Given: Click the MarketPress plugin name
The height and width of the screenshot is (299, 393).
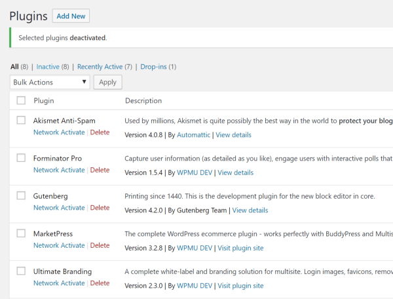Looking at the screenshot, I should (53, 234).
